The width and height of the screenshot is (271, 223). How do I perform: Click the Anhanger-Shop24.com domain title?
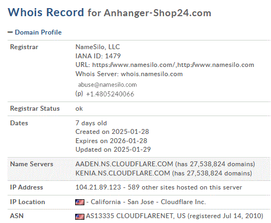pos(157,13)
